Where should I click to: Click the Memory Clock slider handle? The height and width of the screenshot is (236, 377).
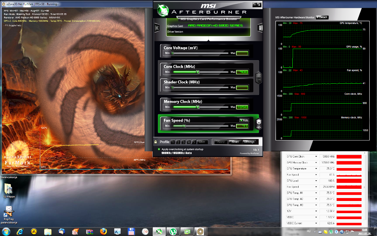pyautogui.click(x=198, y=107)
